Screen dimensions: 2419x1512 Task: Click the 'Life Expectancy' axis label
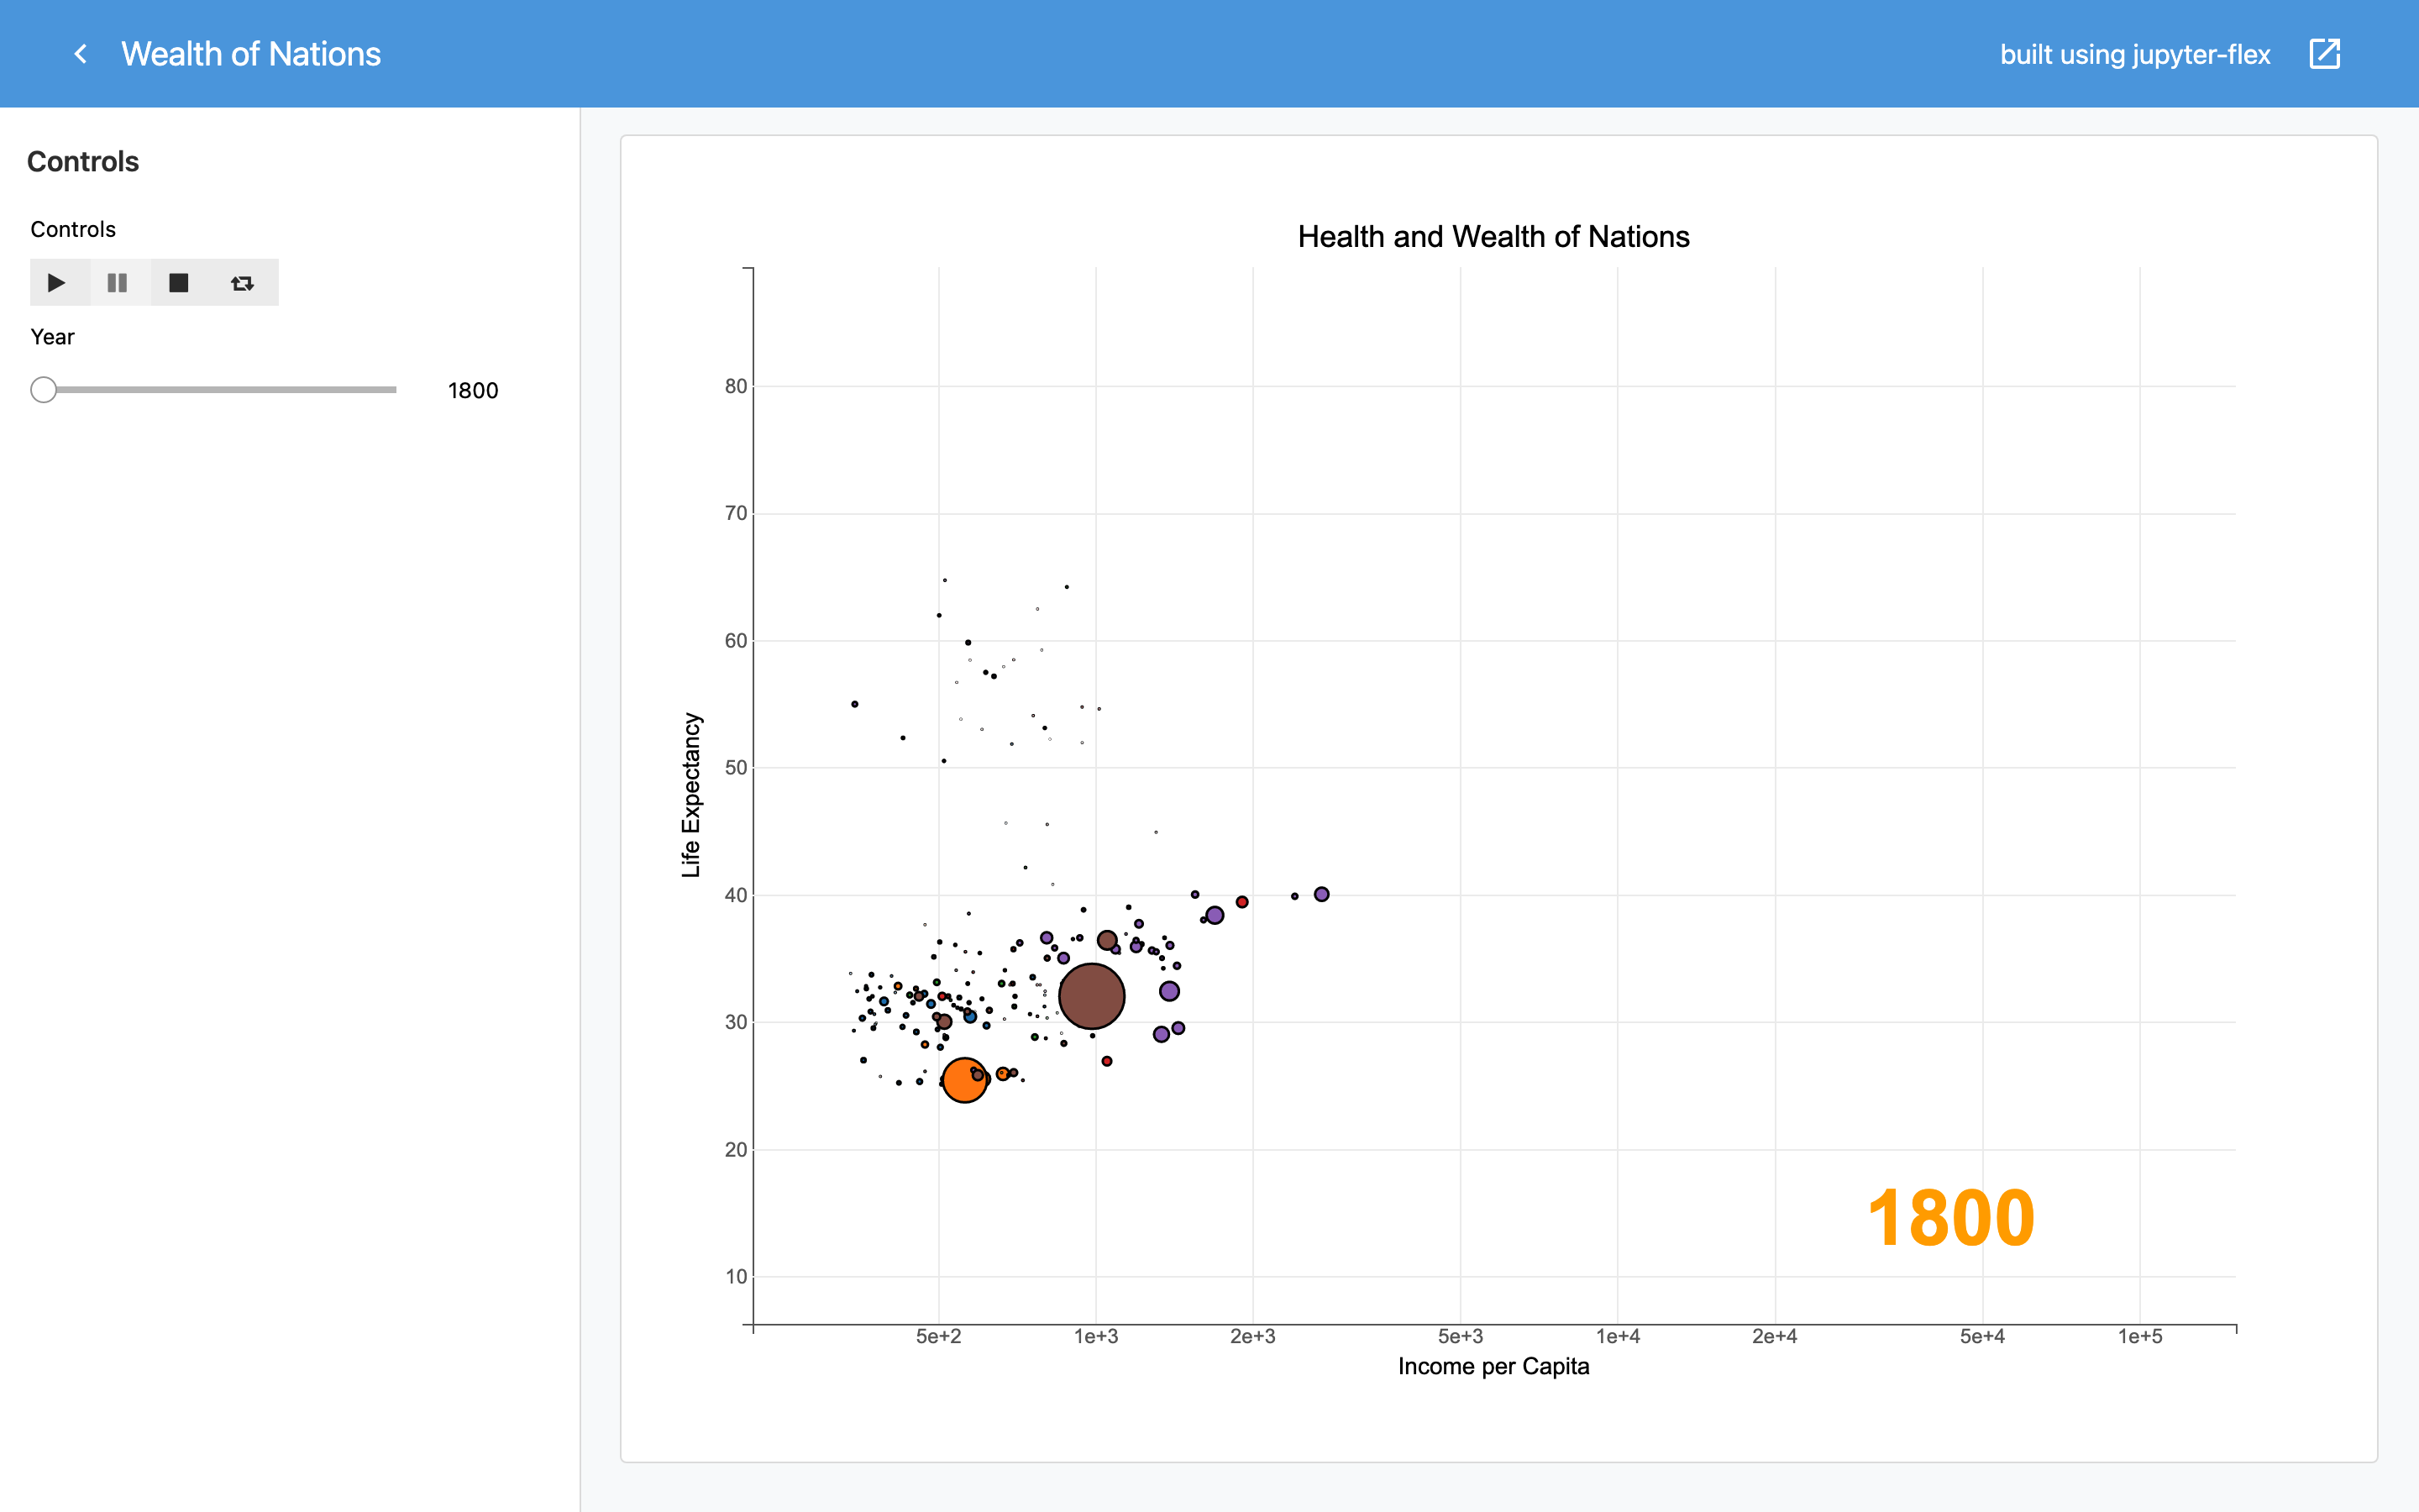point(690,795)
